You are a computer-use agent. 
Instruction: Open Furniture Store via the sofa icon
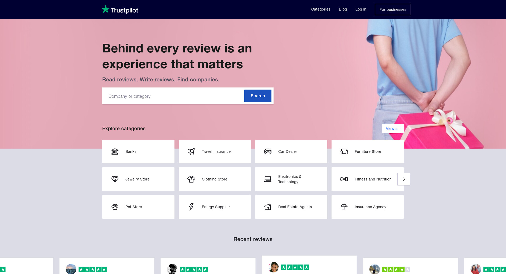pos(344,151)
